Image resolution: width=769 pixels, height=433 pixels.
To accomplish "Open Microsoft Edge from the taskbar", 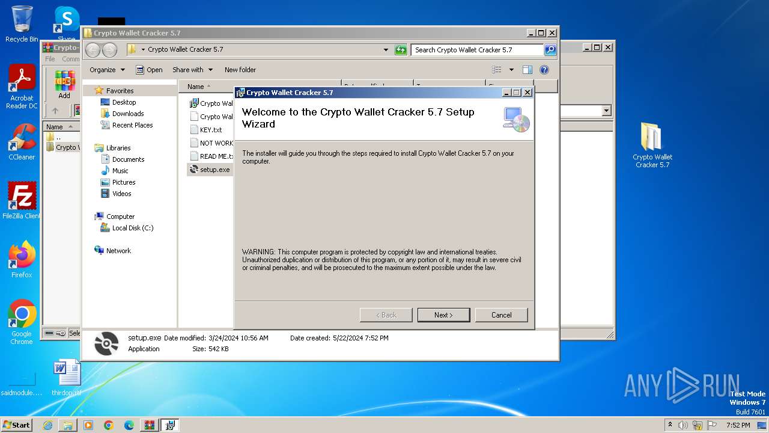I will coord(129,425).
